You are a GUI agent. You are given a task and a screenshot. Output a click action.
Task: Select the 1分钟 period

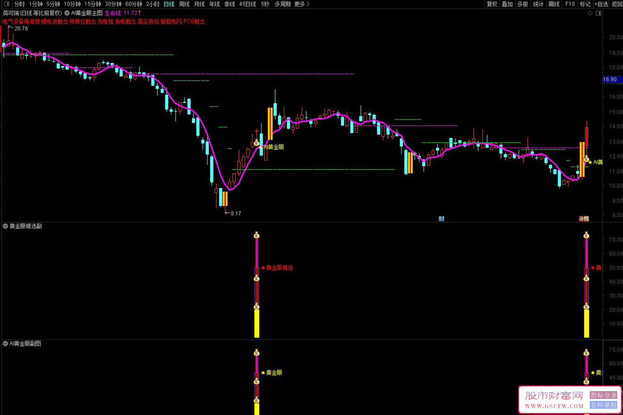36,4
